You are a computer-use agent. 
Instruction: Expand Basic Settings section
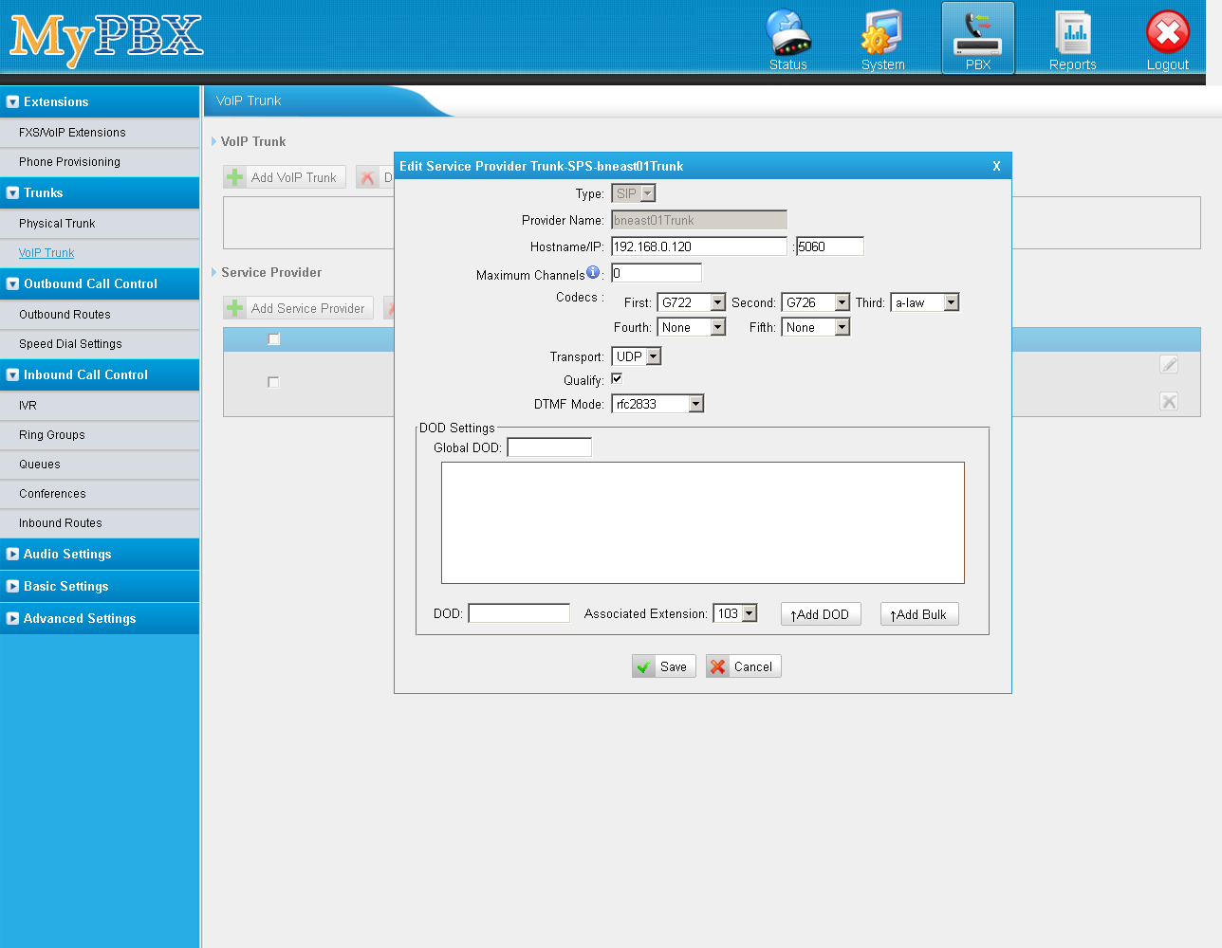(x=100, y=586)
